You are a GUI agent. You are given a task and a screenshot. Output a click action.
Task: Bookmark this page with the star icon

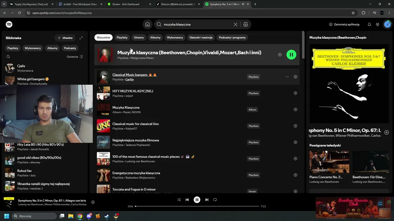tap(353, 13)
